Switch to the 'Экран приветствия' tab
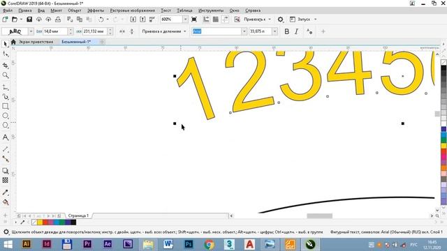447x251 pixels. 36,42
